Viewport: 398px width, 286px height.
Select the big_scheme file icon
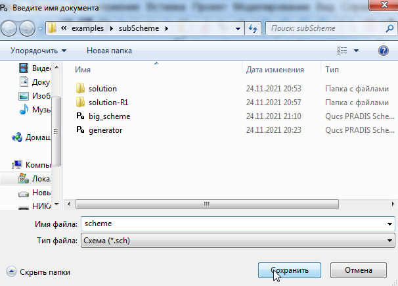coord(80,116)
